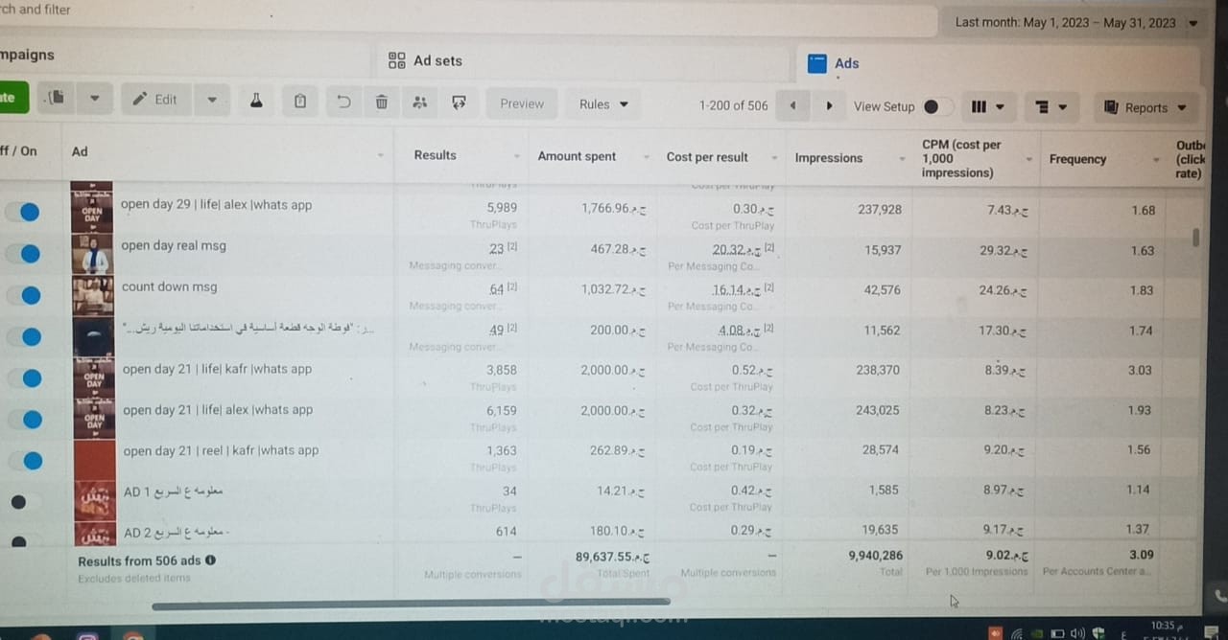The width and height of the screenshot is (1228, 640).
Task: Click the 'count down msg' ad thumbnail
Action: pos(93,297)
